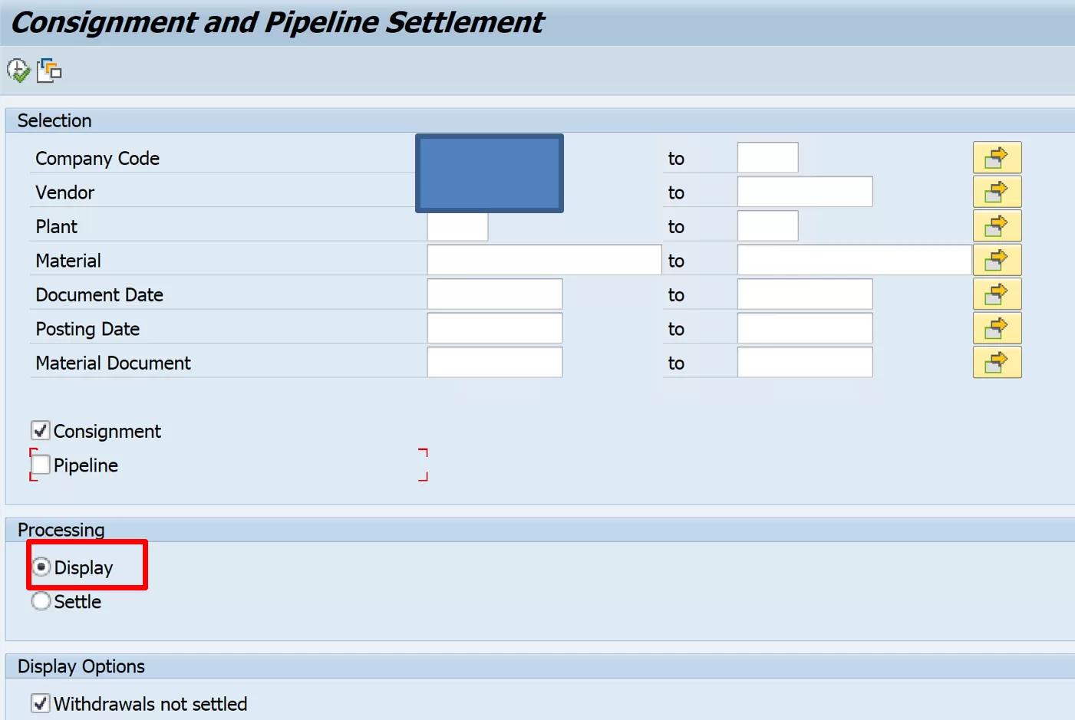Click the Company Code to field

pos(767,158)
